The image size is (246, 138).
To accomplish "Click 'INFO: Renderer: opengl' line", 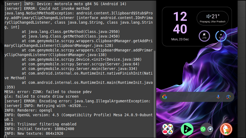I will click(28, 110).
